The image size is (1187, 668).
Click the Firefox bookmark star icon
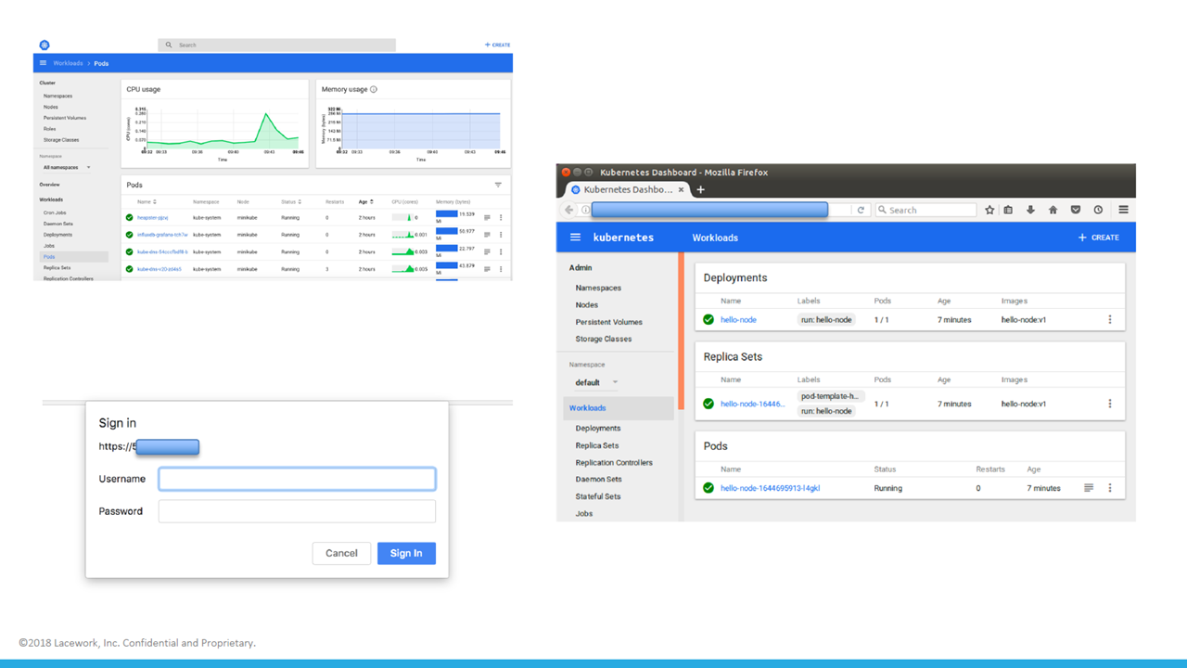(x=989, y=210)
